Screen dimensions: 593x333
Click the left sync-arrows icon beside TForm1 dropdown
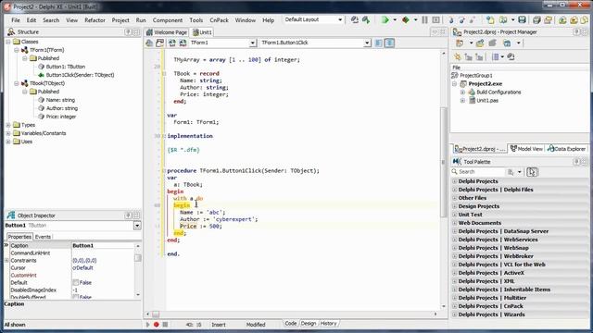tap(172, 43)
